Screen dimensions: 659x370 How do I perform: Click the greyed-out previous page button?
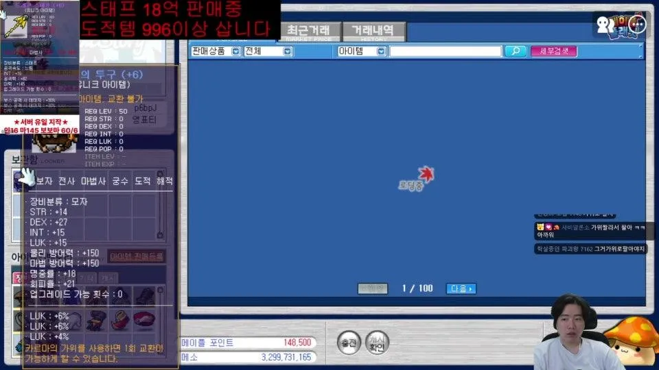[372, 288]
